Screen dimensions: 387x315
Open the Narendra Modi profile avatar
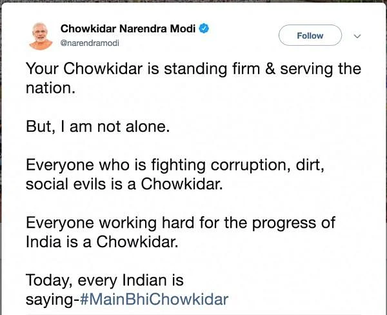click(x=41, y=36)
